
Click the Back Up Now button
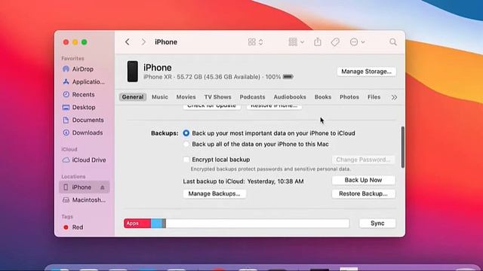tap(364, 180)
